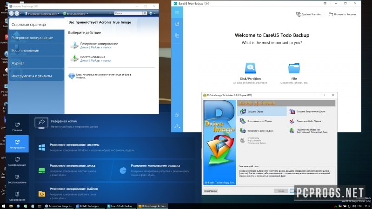Select Стартовая страница in Acronis sidebar

click(36, 25)
